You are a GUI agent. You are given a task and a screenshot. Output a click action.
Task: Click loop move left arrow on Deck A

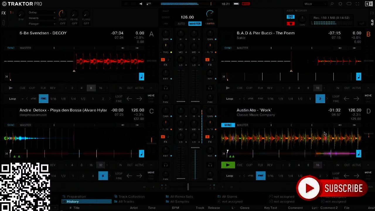click(129, 99)
